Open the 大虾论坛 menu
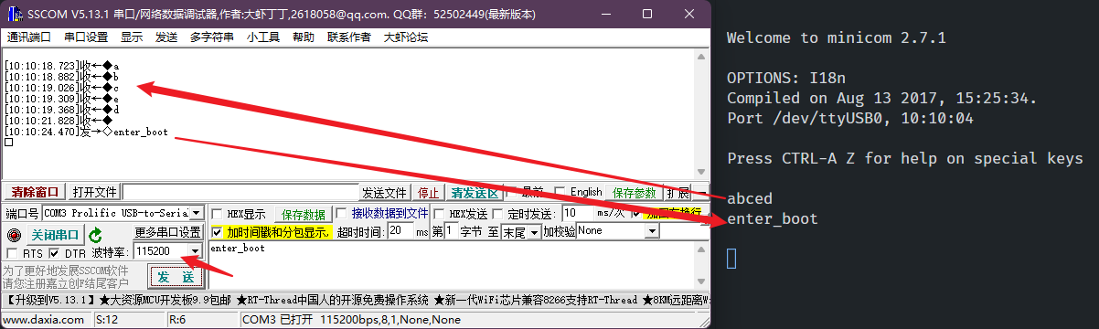 (406, 37)
